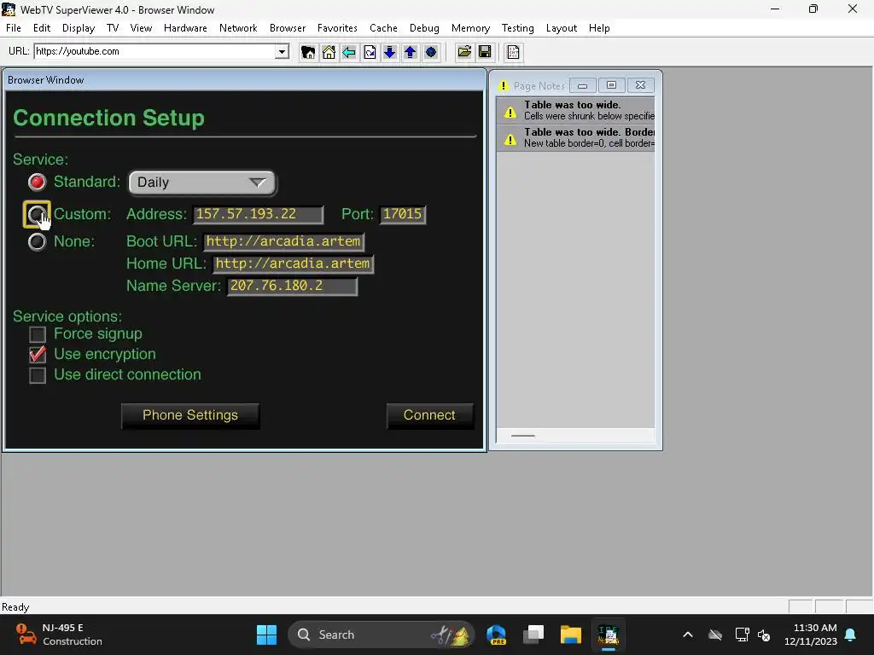This screenshot has height=655, width=874.
Task: Open the Favorites menu
Action: tap(337, 28)
